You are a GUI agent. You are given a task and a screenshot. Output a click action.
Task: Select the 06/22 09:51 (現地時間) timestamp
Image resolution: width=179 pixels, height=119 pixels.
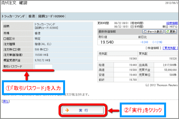pyautogui.click(x=129, y=23)
